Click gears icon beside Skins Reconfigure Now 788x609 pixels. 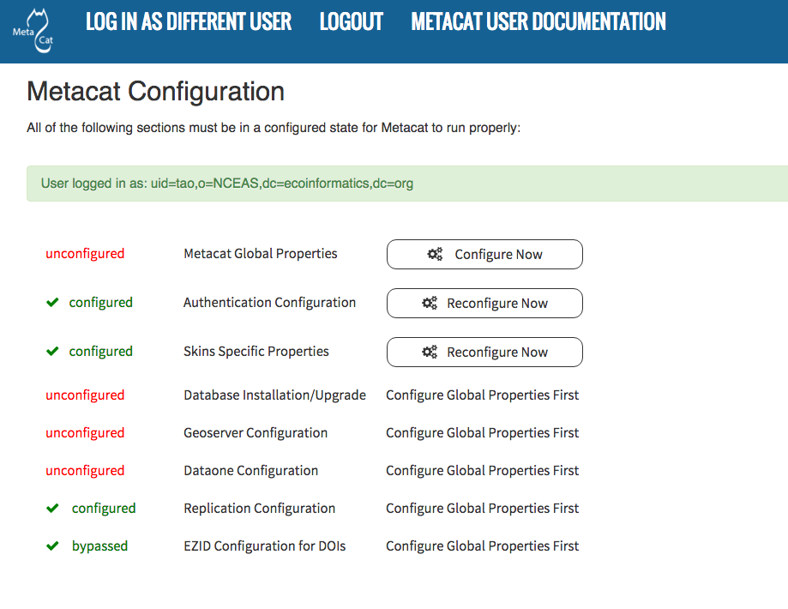(429, 353)
